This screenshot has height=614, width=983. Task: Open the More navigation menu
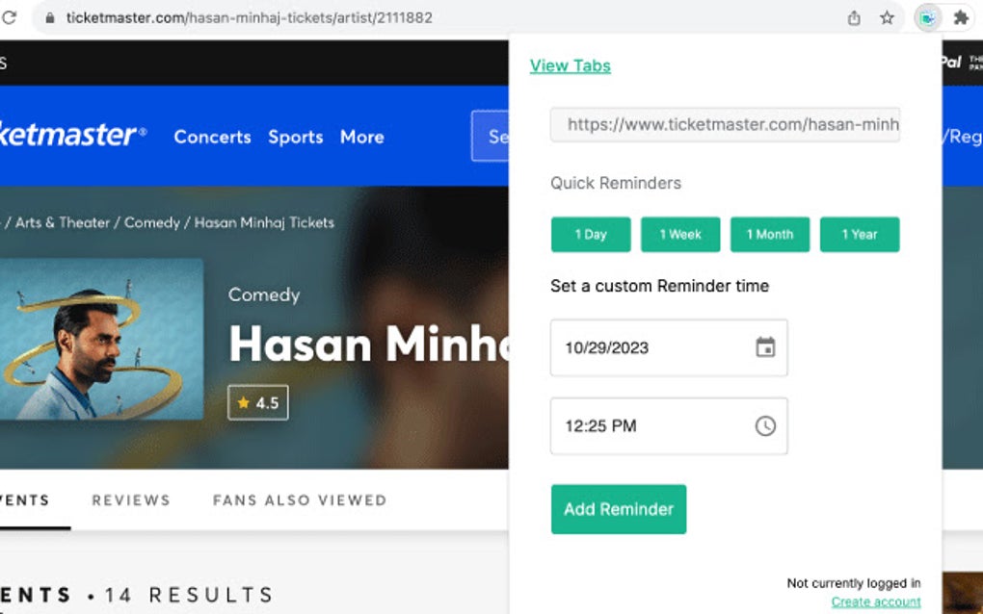361,138
